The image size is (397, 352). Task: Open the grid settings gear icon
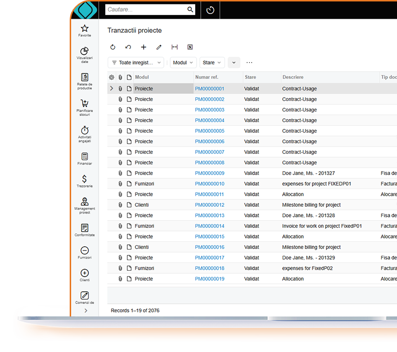click(112, 77)
